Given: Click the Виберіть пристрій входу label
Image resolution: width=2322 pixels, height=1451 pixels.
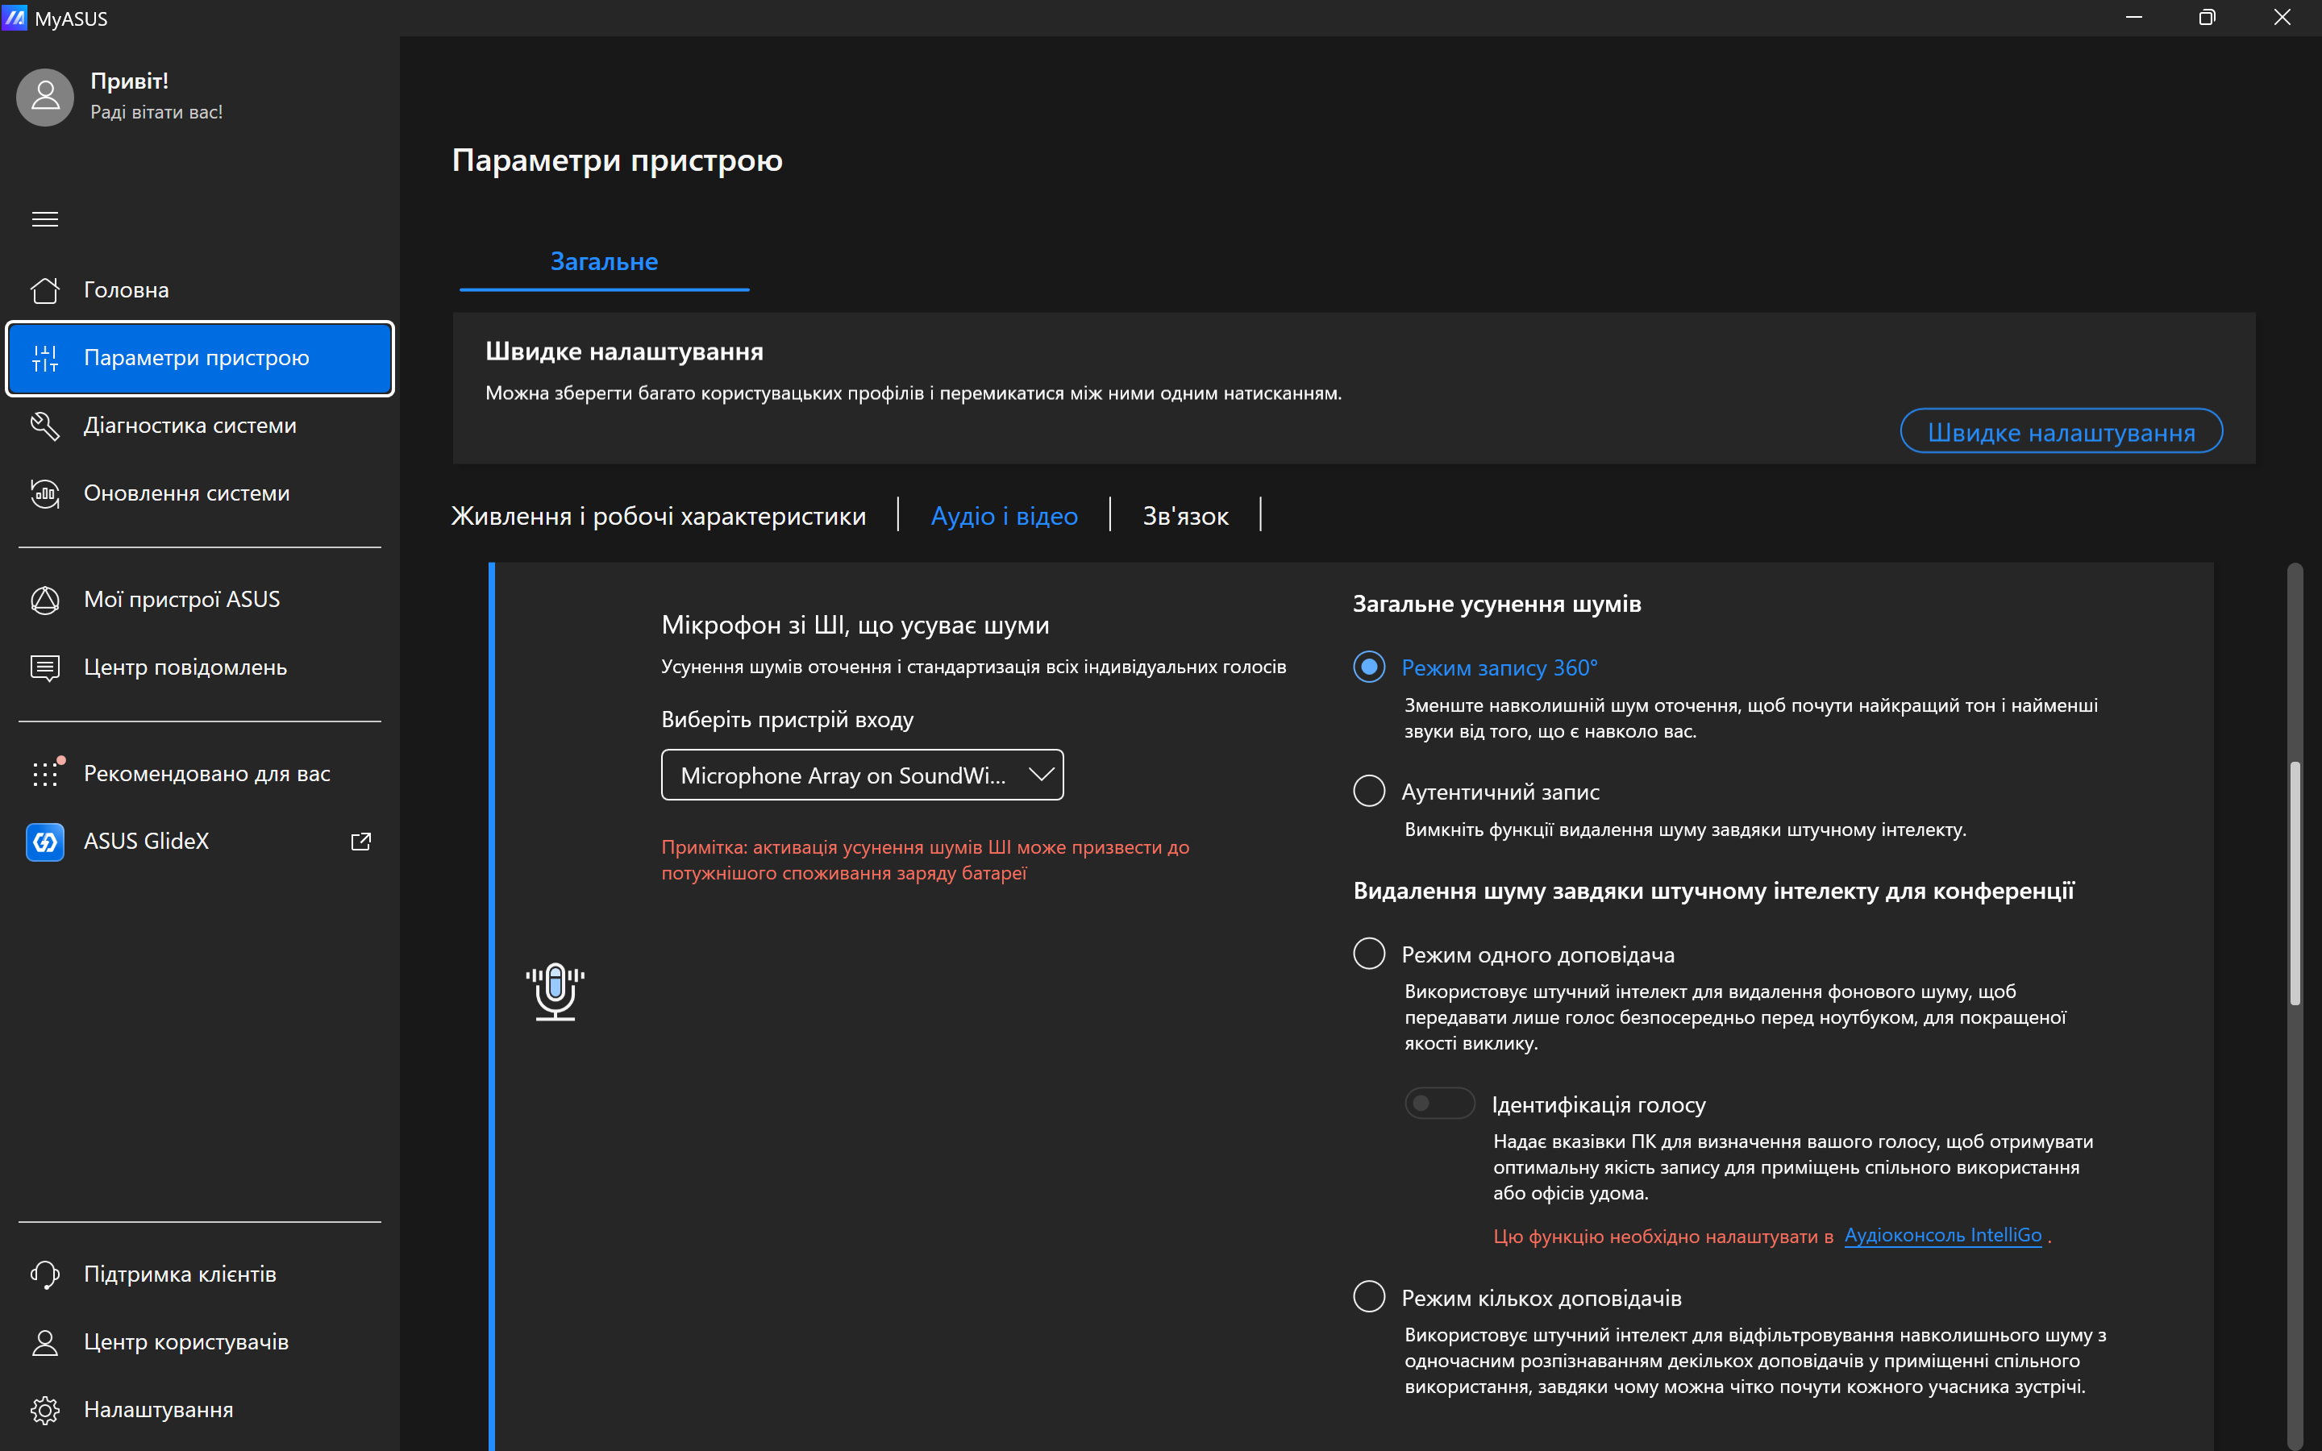Looking at the screenshot, I should pos(787,720).
